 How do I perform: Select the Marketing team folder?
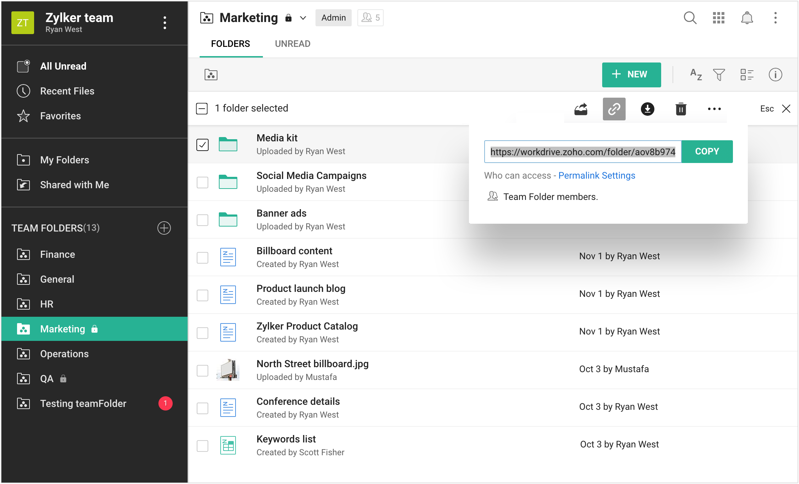[95, 329]
